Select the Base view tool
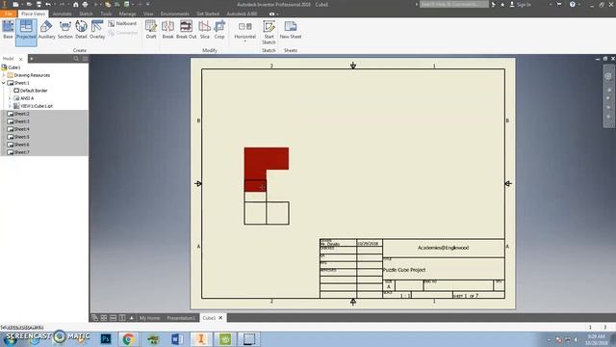This screenshot has height=347, width=616. click(8, 30)
